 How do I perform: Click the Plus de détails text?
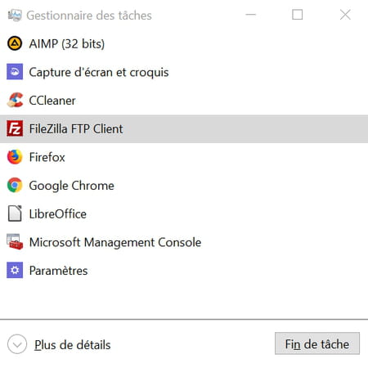tap(73, 345)
